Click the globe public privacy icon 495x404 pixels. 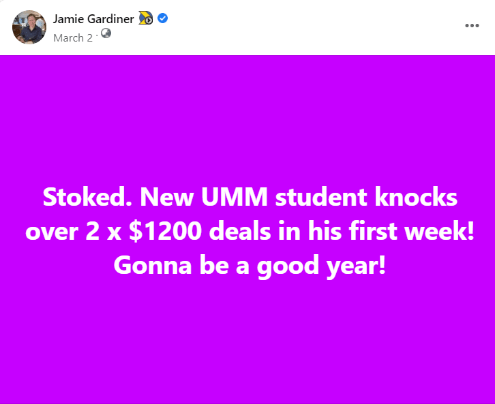tap(106, 33)
